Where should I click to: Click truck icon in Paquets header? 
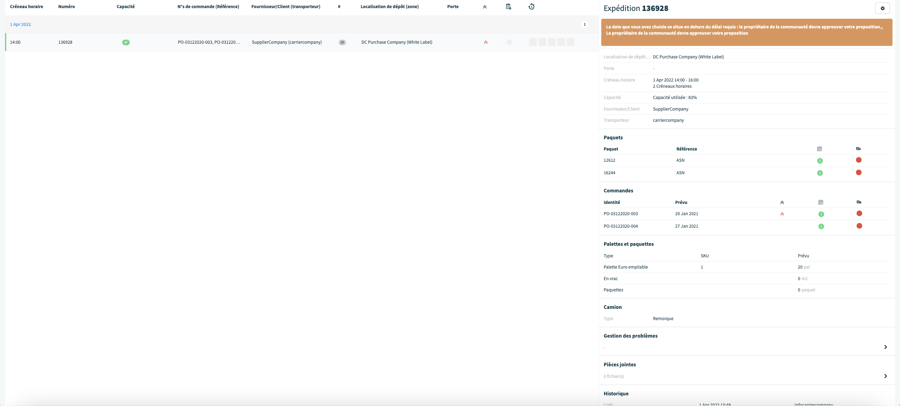click(x=858, y=149)
